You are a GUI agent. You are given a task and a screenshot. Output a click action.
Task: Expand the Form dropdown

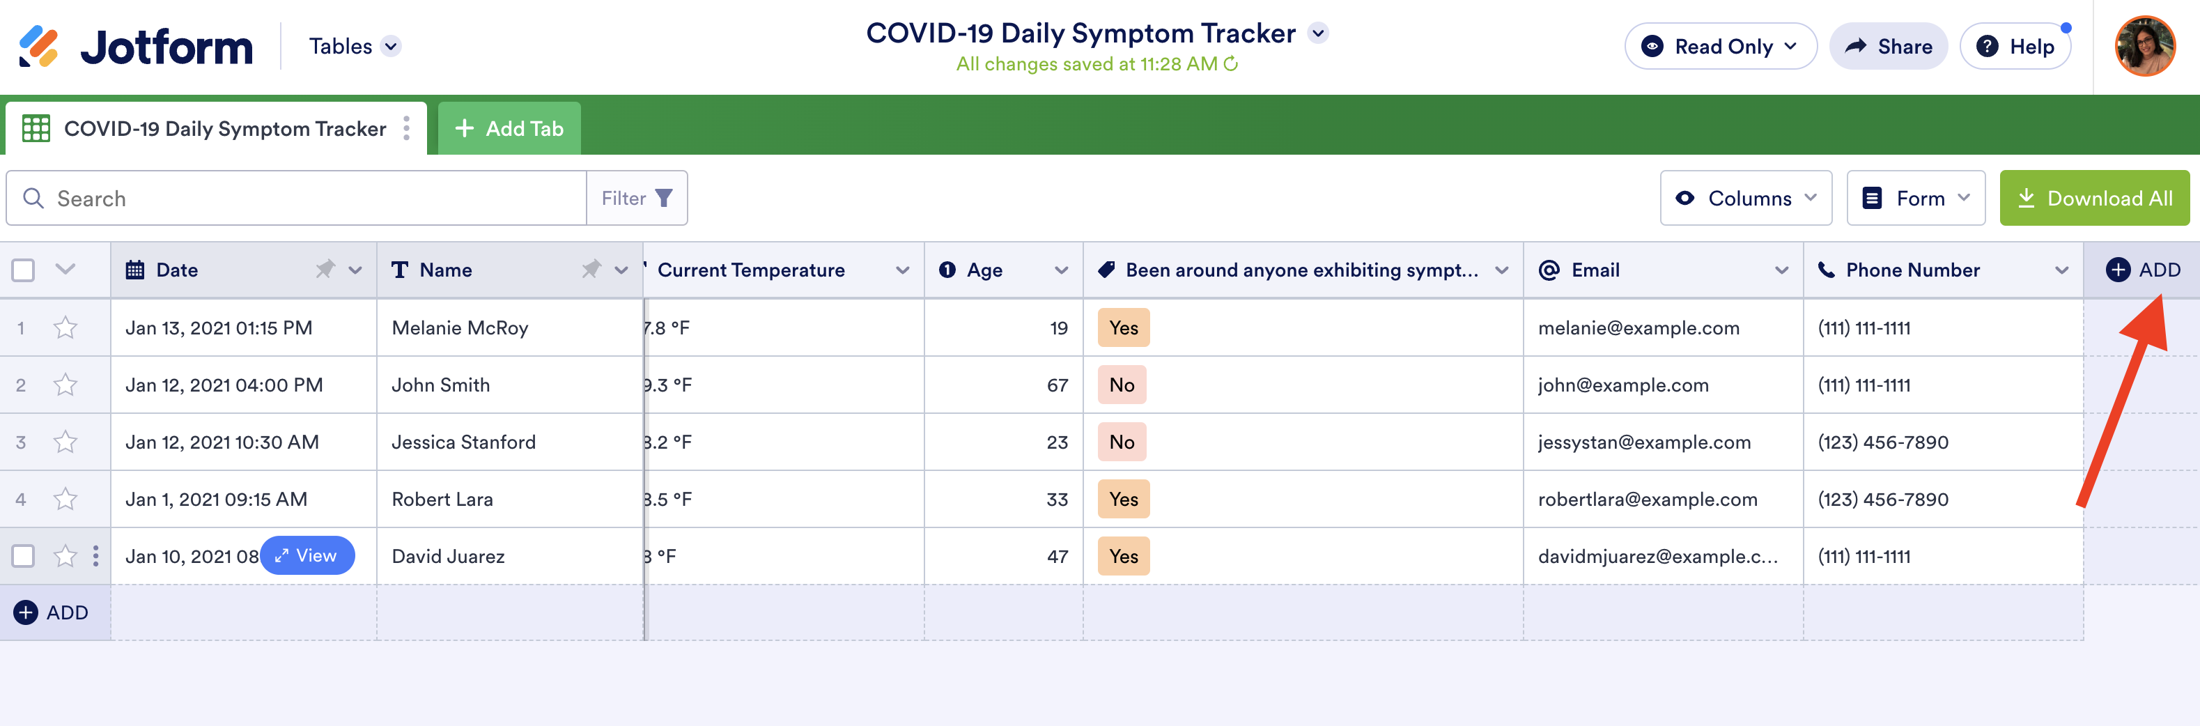[x=1916, y=198]
